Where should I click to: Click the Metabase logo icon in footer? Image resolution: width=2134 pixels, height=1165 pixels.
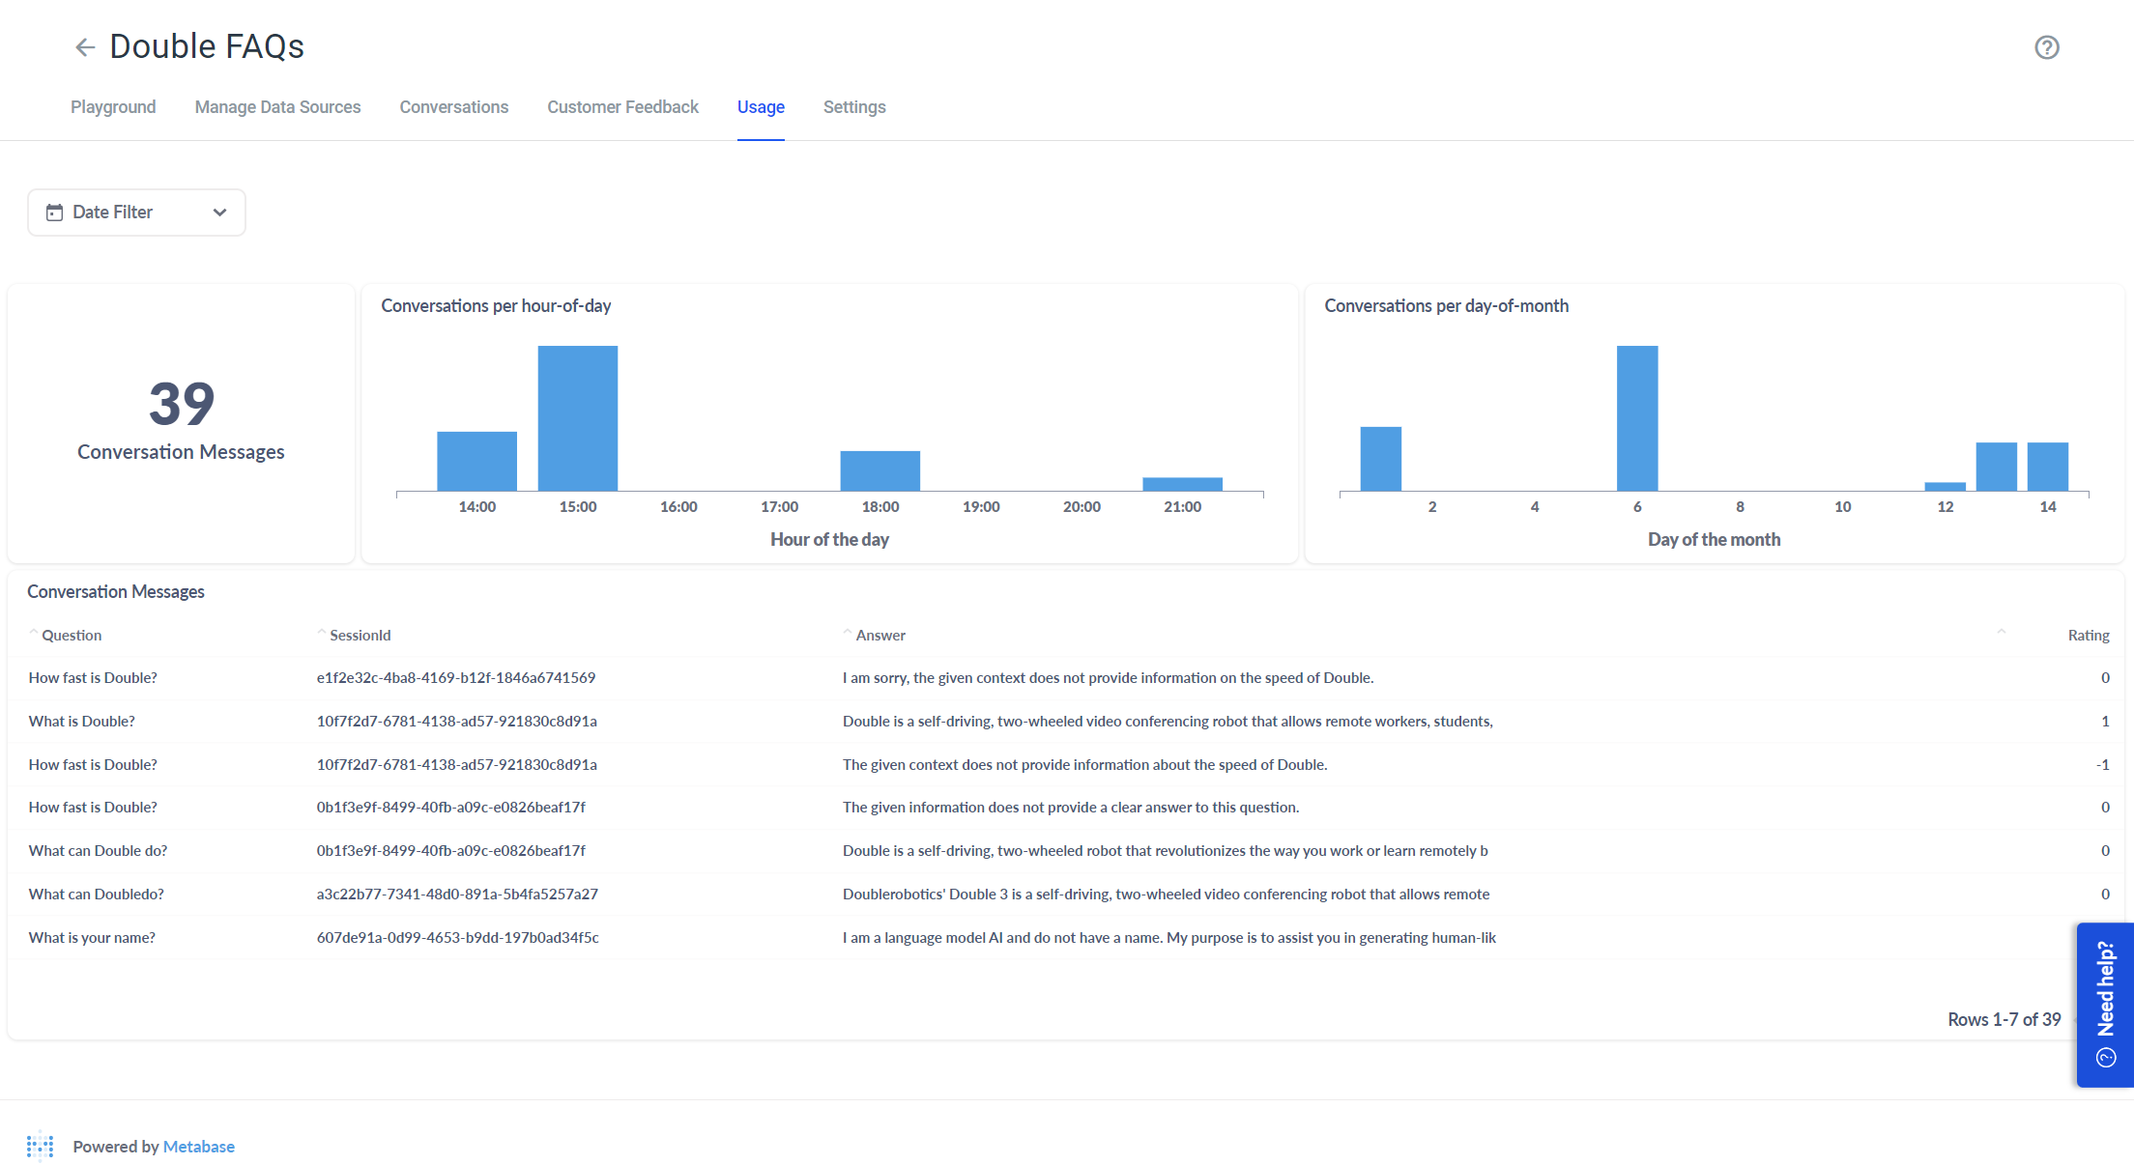coord(40,1146)
